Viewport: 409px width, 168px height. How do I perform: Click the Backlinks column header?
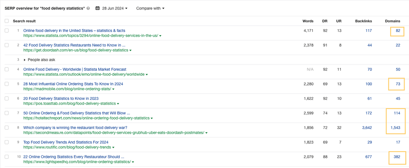coord(363,21)
